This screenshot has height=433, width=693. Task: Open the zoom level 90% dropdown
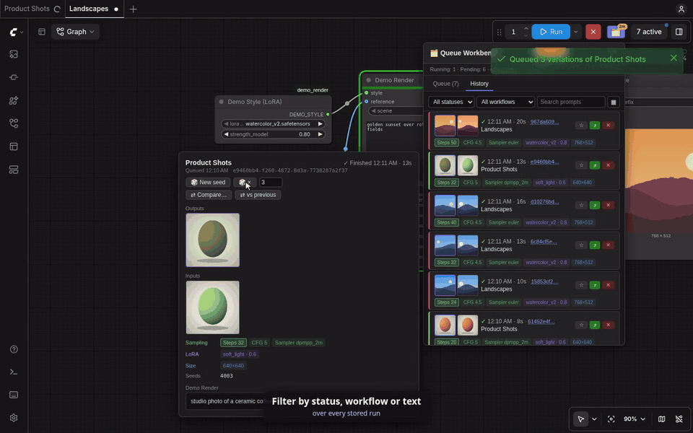click(635, 419)
